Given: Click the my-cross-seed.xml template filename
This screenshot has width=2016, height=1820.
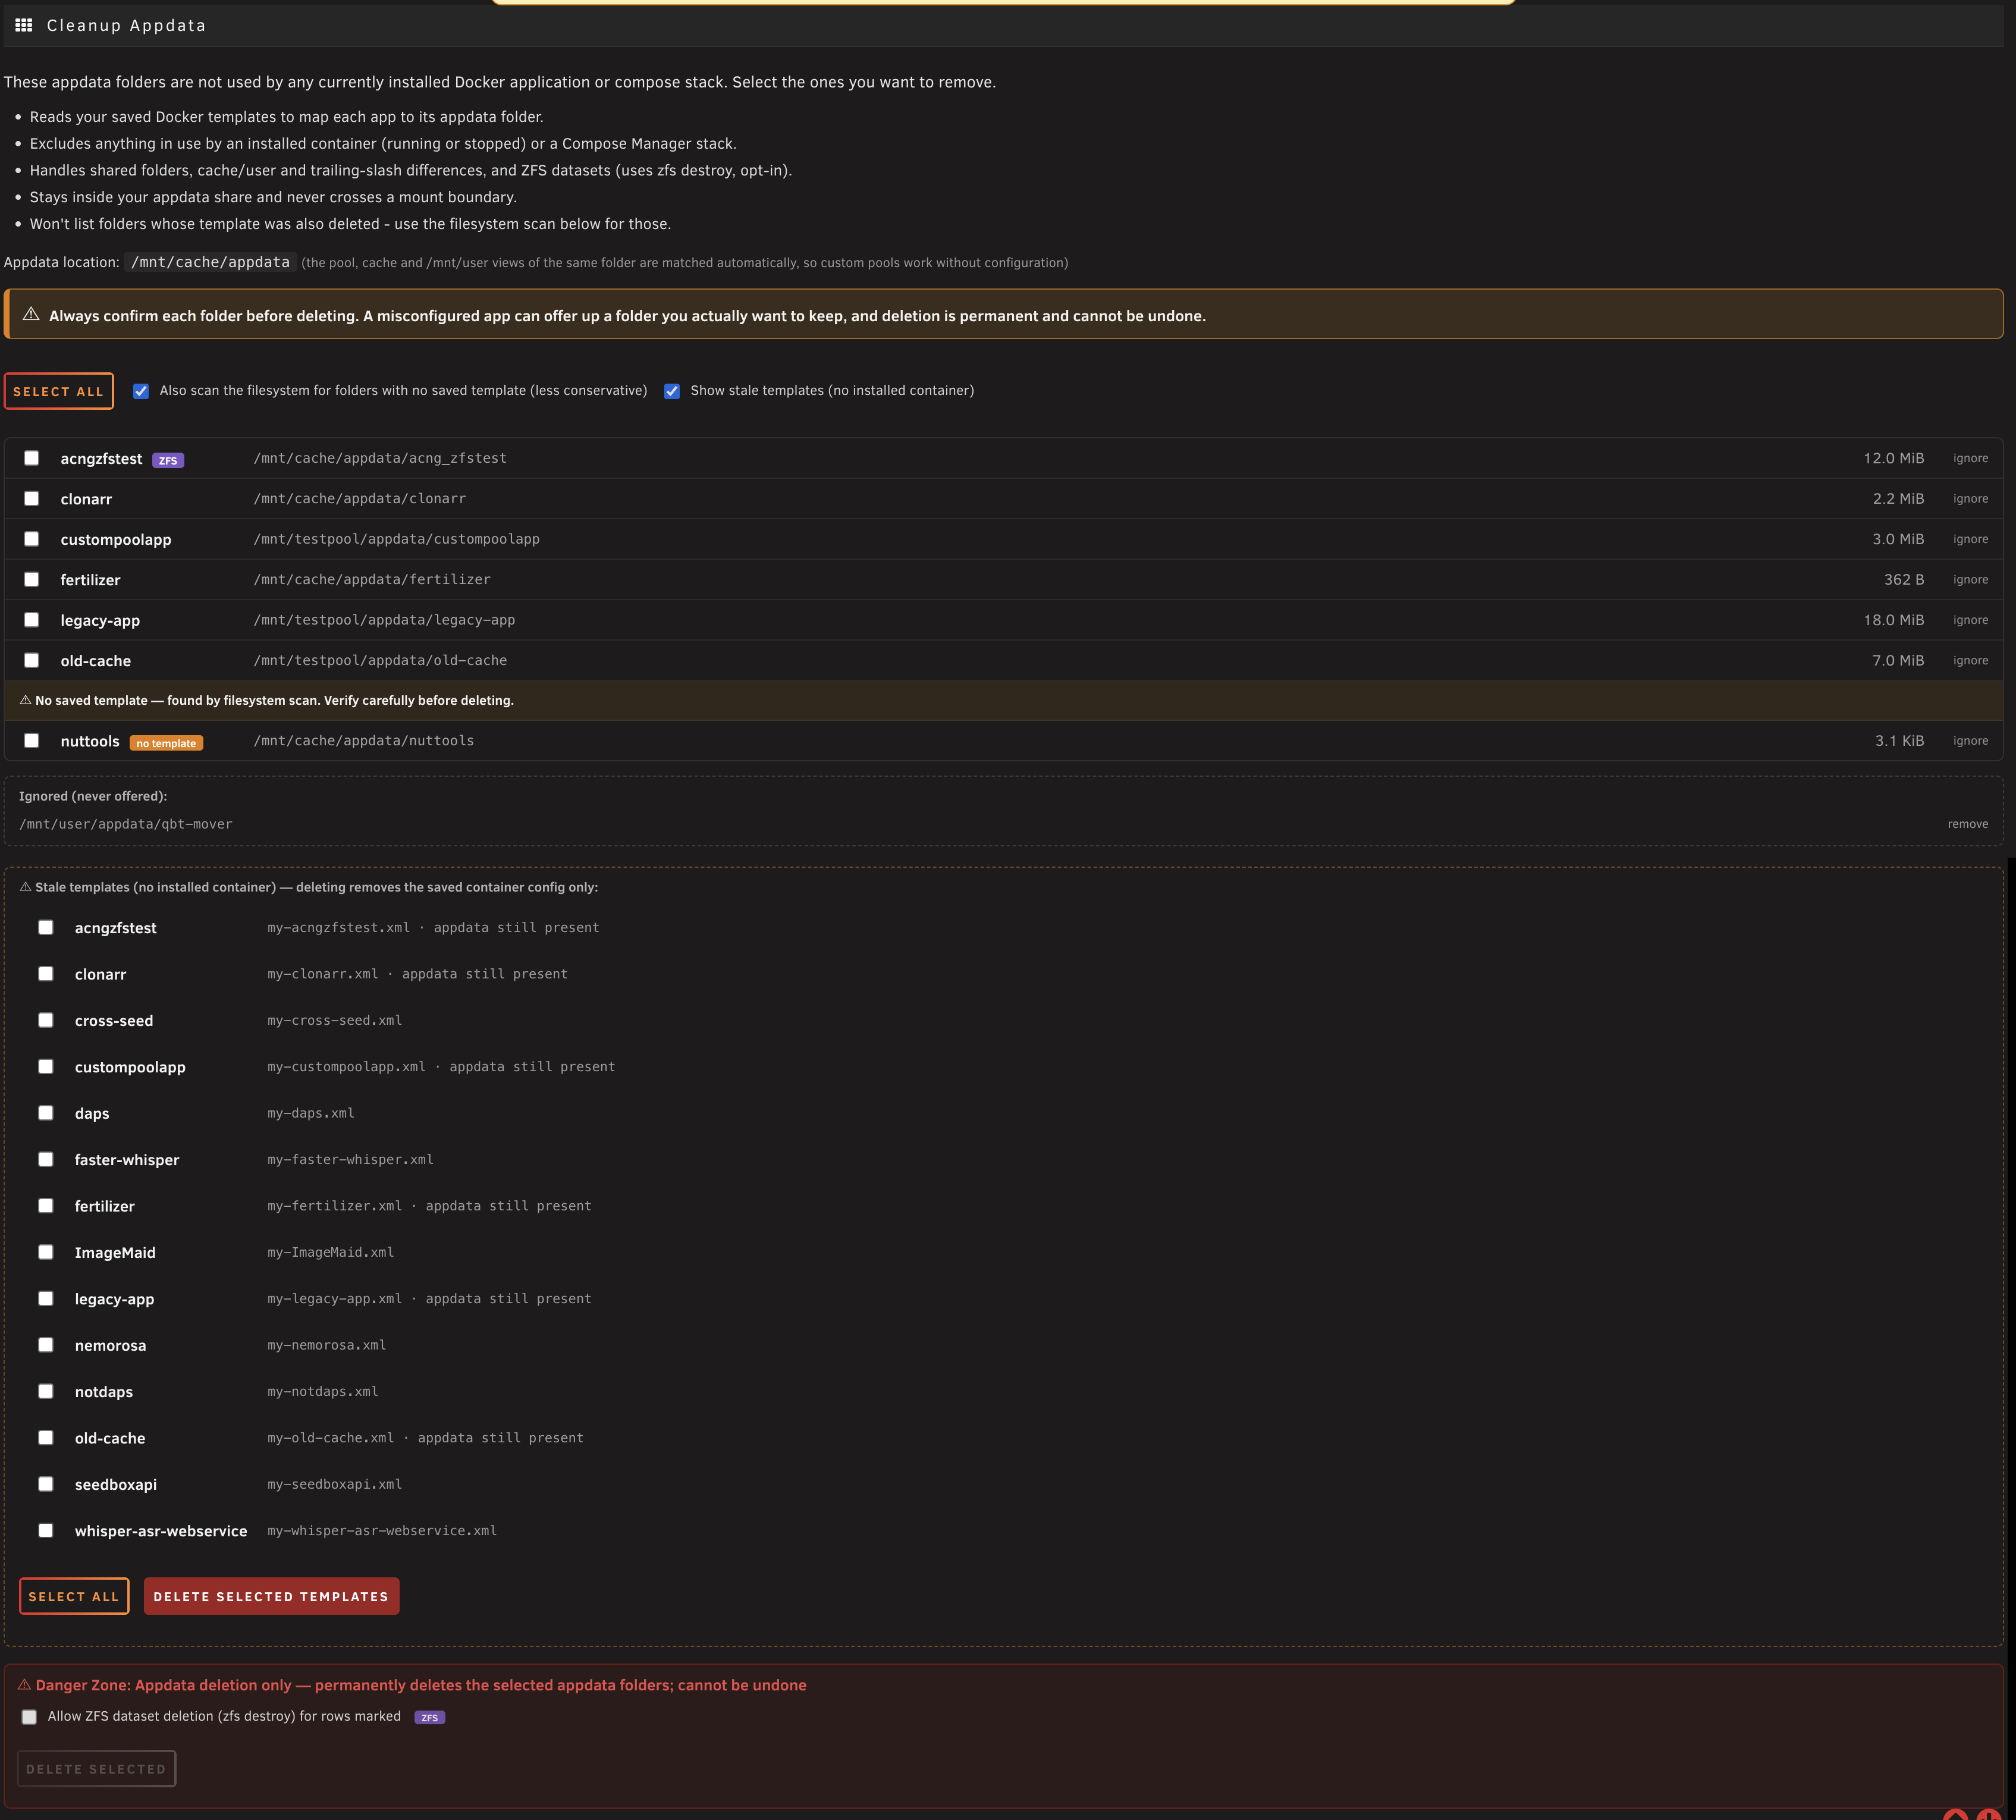Looking at the screenshot, I should 334,1020.
